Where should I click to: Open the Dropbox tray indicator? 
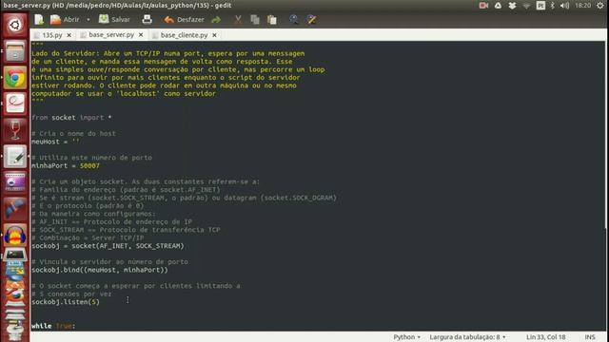[x=512, y=6]
